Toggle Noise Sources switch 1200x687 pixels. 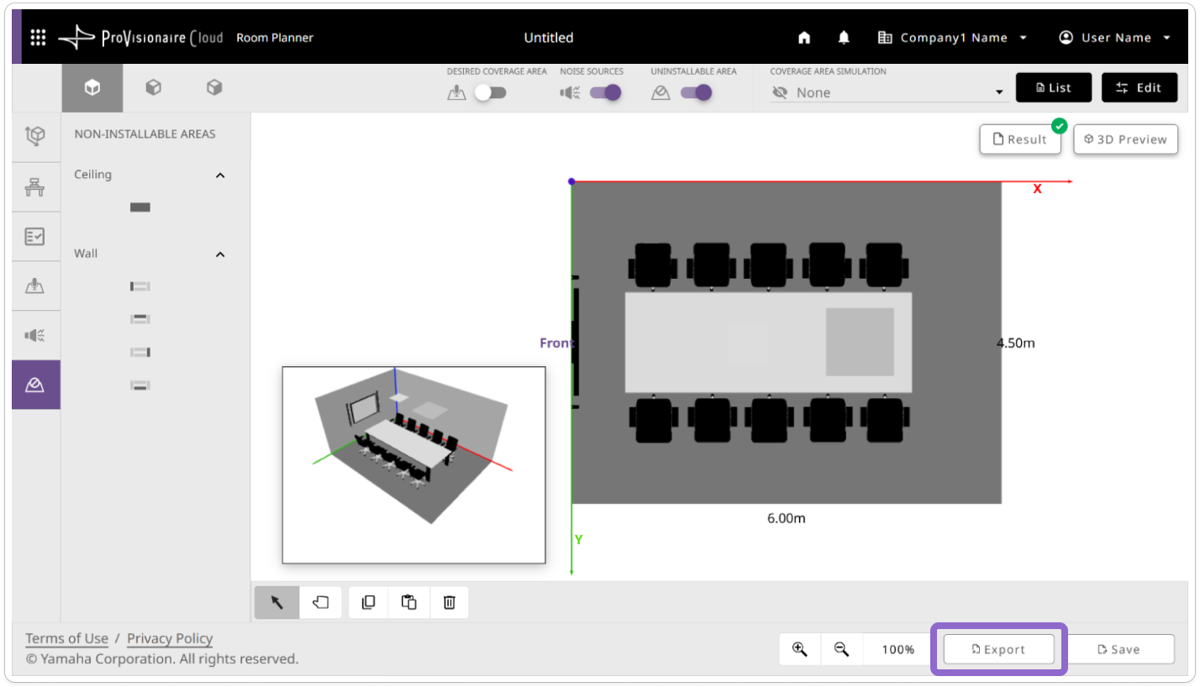[605, 92]
